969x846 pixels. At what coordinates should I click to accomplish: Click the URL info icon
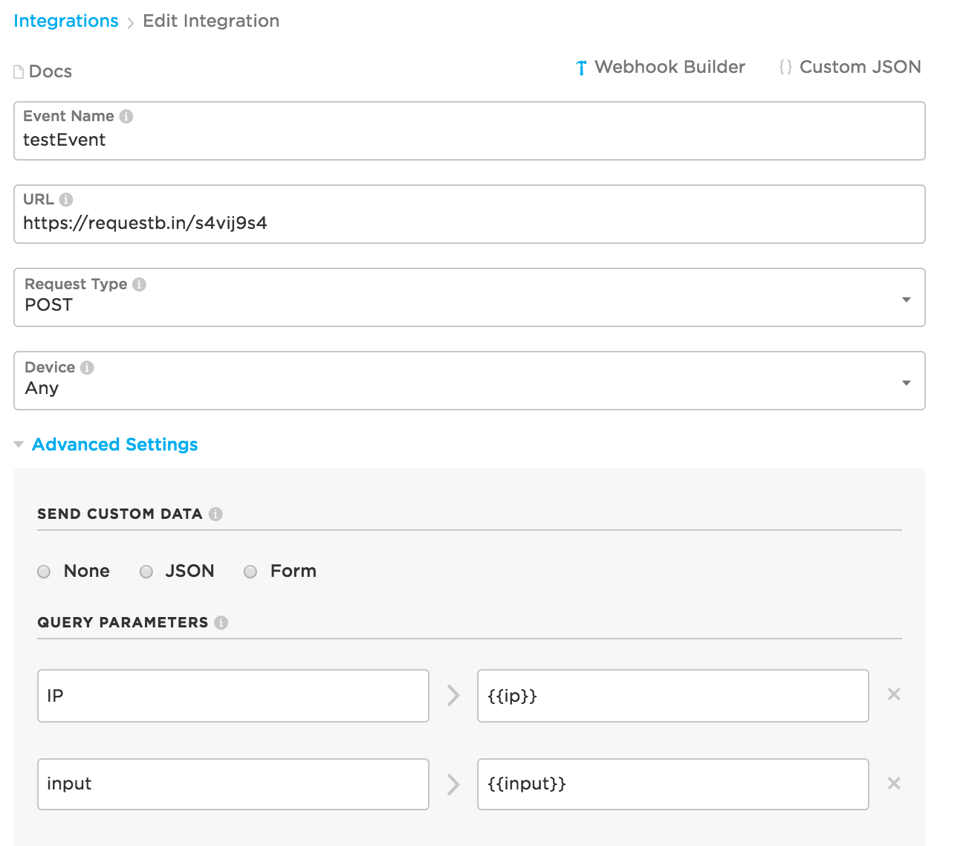tap(66, 199)
